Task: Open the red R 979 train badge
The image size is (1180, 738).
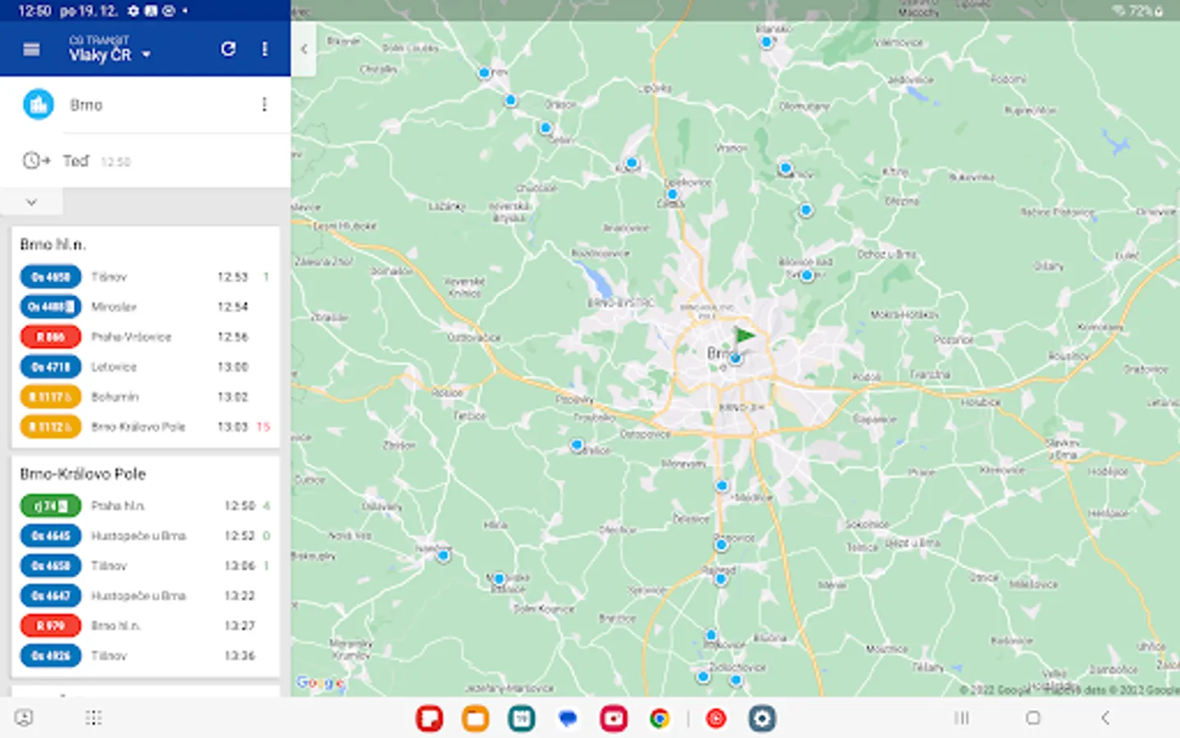Action: [x=51, y=626]
